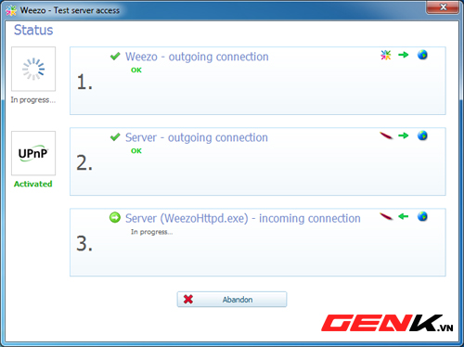The image size is (464, 347).
Task: Click the 'Server - outgoing connection' heading
Action: pos(197,137)
